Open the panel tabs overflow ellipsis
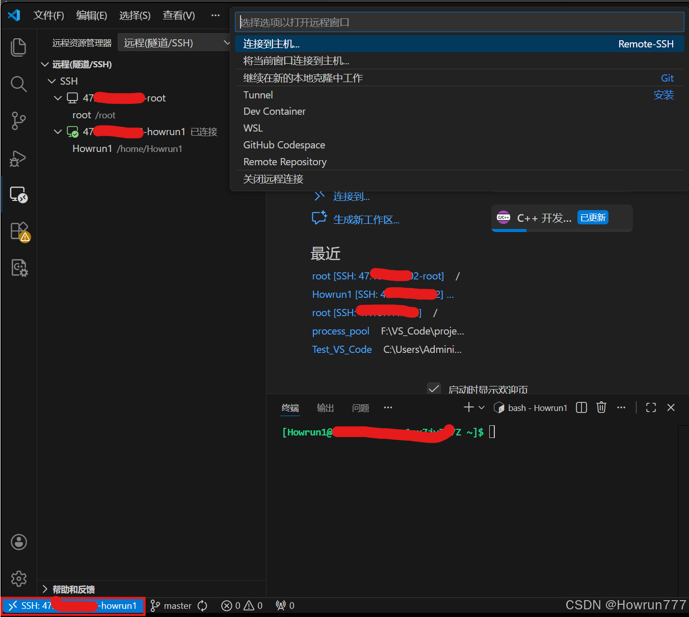The height and width of the screenshot is (617, 689). (388, 407)
